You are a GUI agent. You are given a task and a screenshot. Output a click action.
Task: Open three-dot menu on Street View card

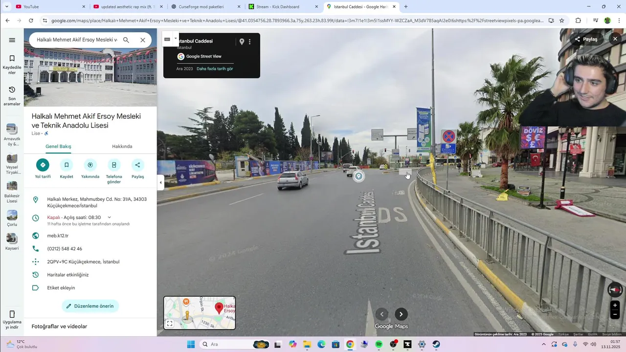click(x=249, y=42)
